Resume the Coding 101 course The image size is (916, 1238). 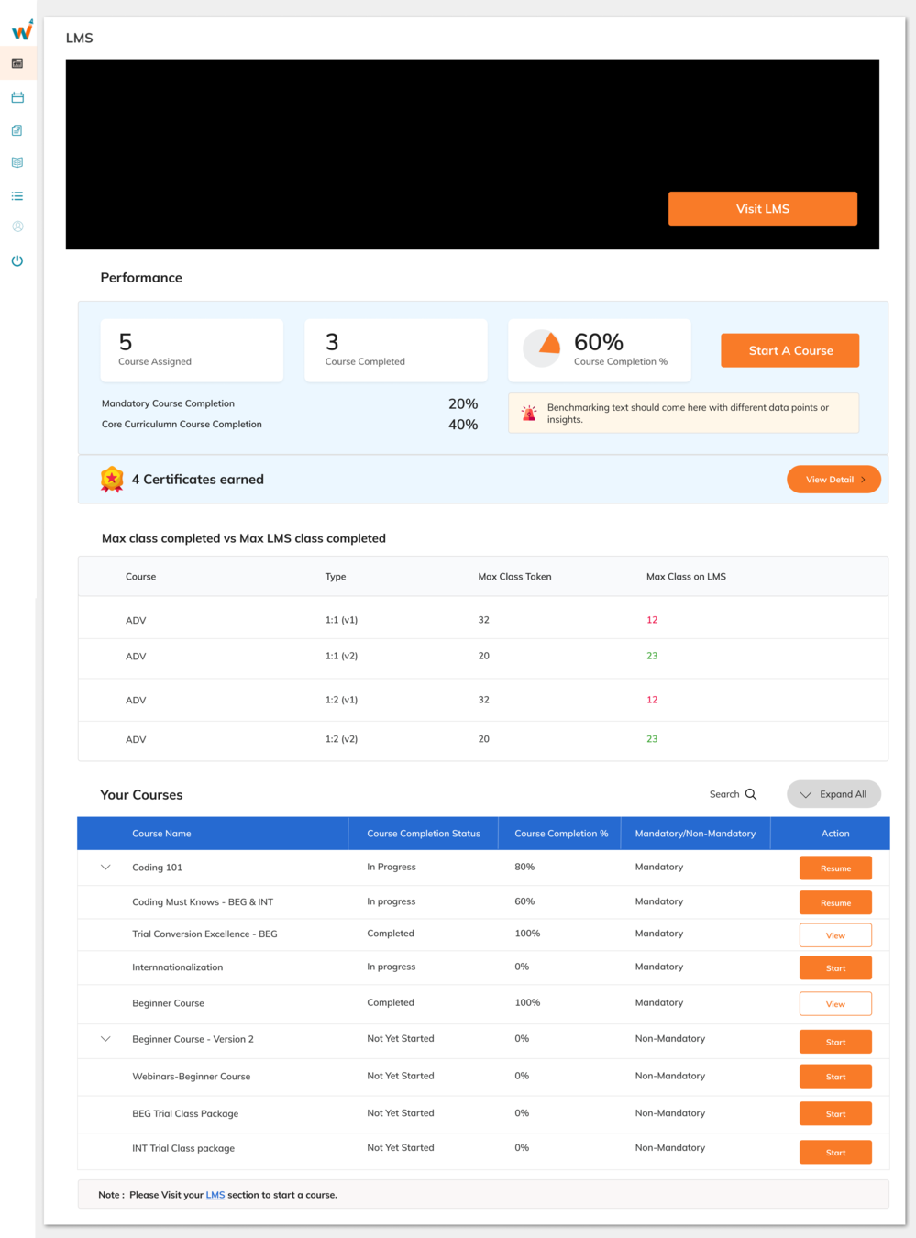[835, 868]
